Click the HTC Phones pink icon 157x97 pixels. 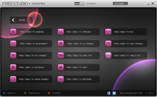tap(13, 55)
